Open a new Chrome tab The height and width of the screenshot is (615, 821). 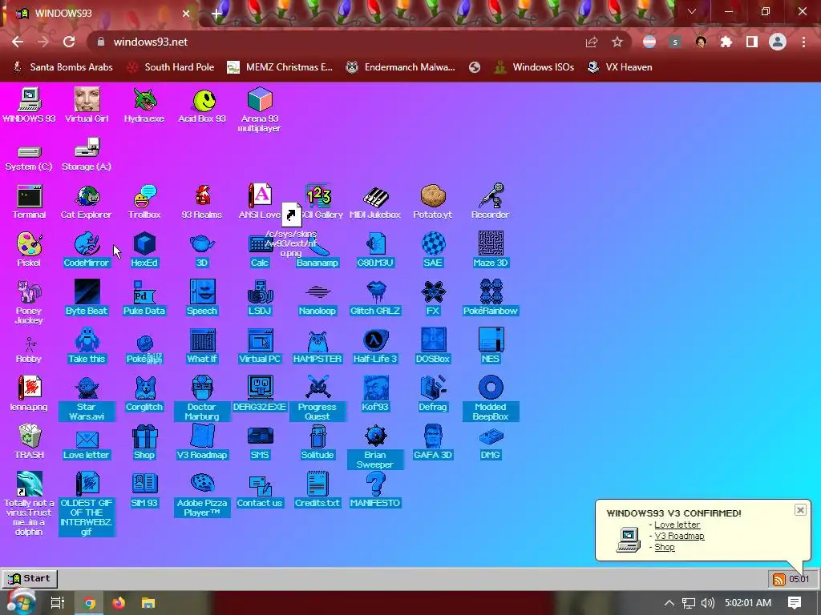pyautogui.click(x=216, y=14)
